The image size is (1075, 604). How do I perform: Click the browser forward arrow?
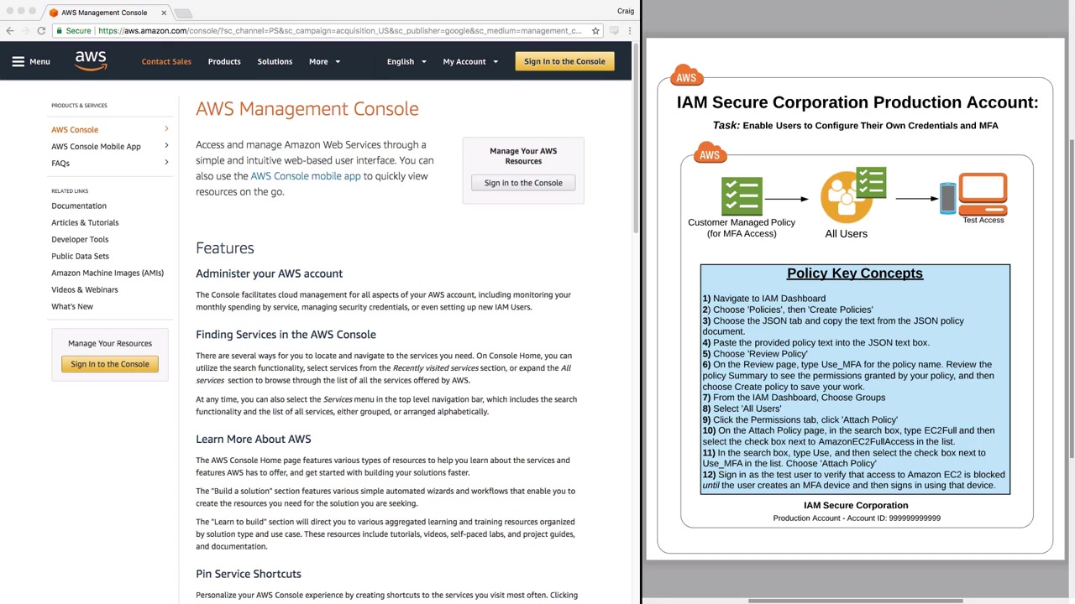point(25,31)
